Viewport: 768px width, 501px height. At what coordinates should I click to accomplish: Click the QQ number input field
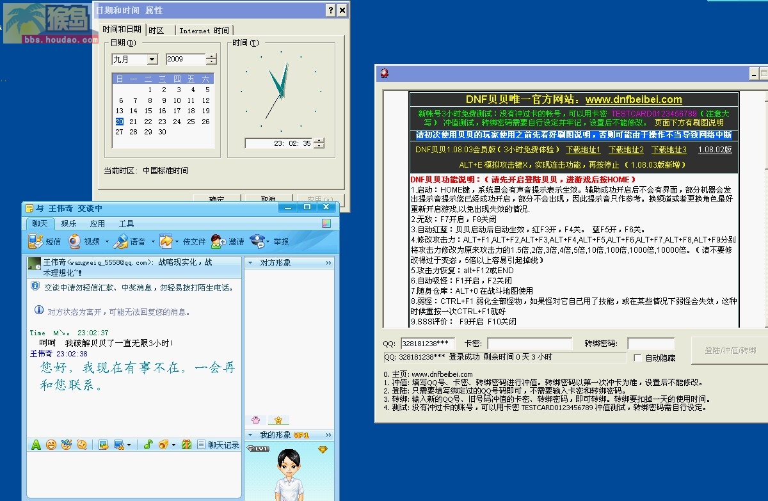click(x=428, y=344)
